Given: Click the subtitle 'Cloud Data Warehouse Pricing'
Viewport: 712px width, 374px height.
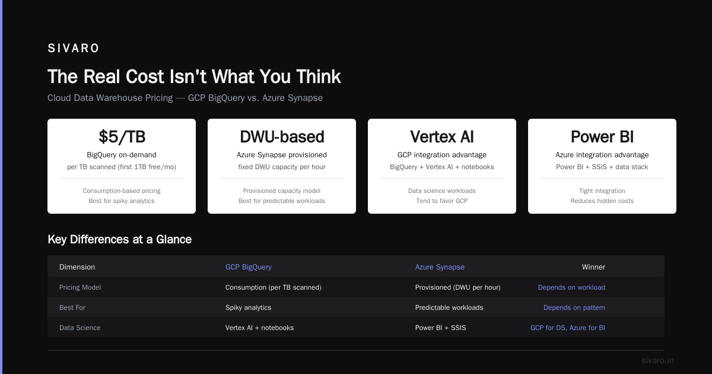Looking at the screenshot, I should pos(110,98).
